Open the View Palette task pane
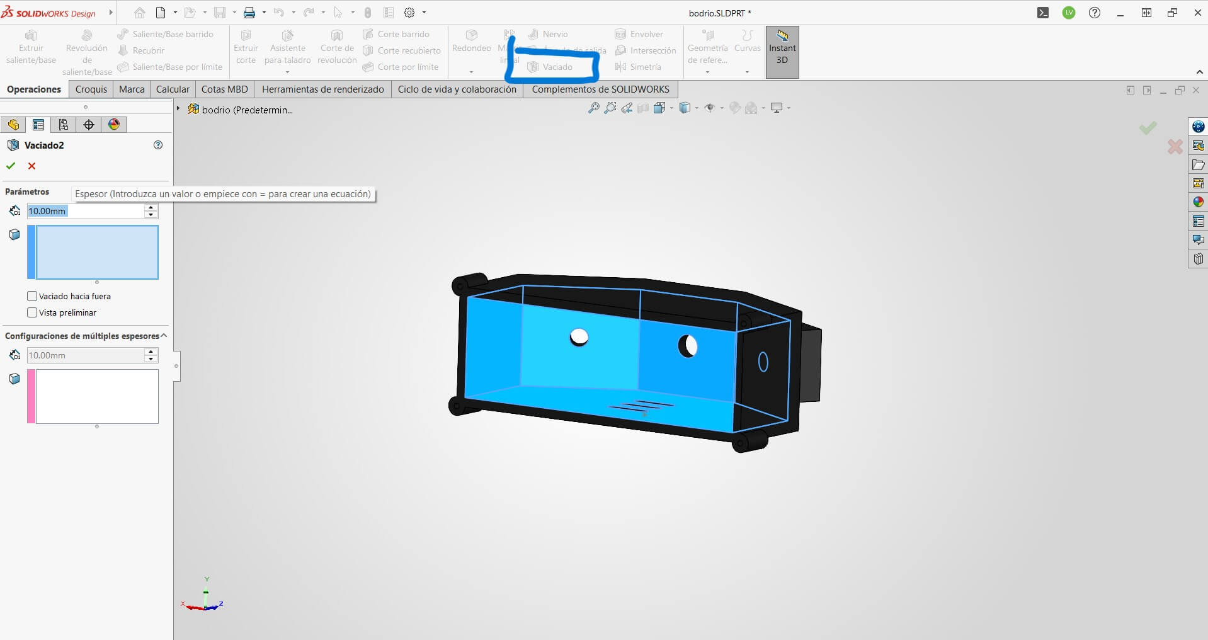The image size is (1208, 640). (x=1198, y=183)
